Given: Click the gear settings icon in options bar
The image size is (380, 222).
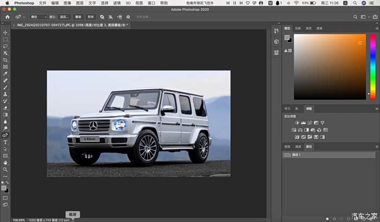Looking at the screenshot, I should [128, 17].
